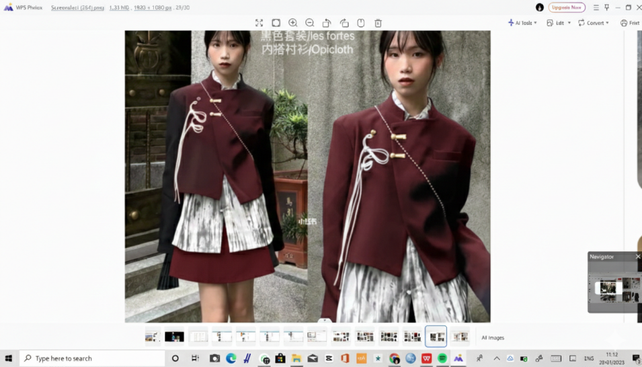Click the WPS Photos taskbar icon
642x367 pixels.
[458, 358]
